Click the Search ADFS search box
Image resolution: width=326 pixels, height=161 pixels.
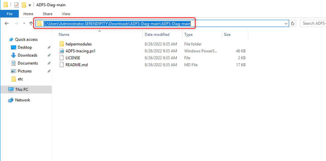[313, 23]
